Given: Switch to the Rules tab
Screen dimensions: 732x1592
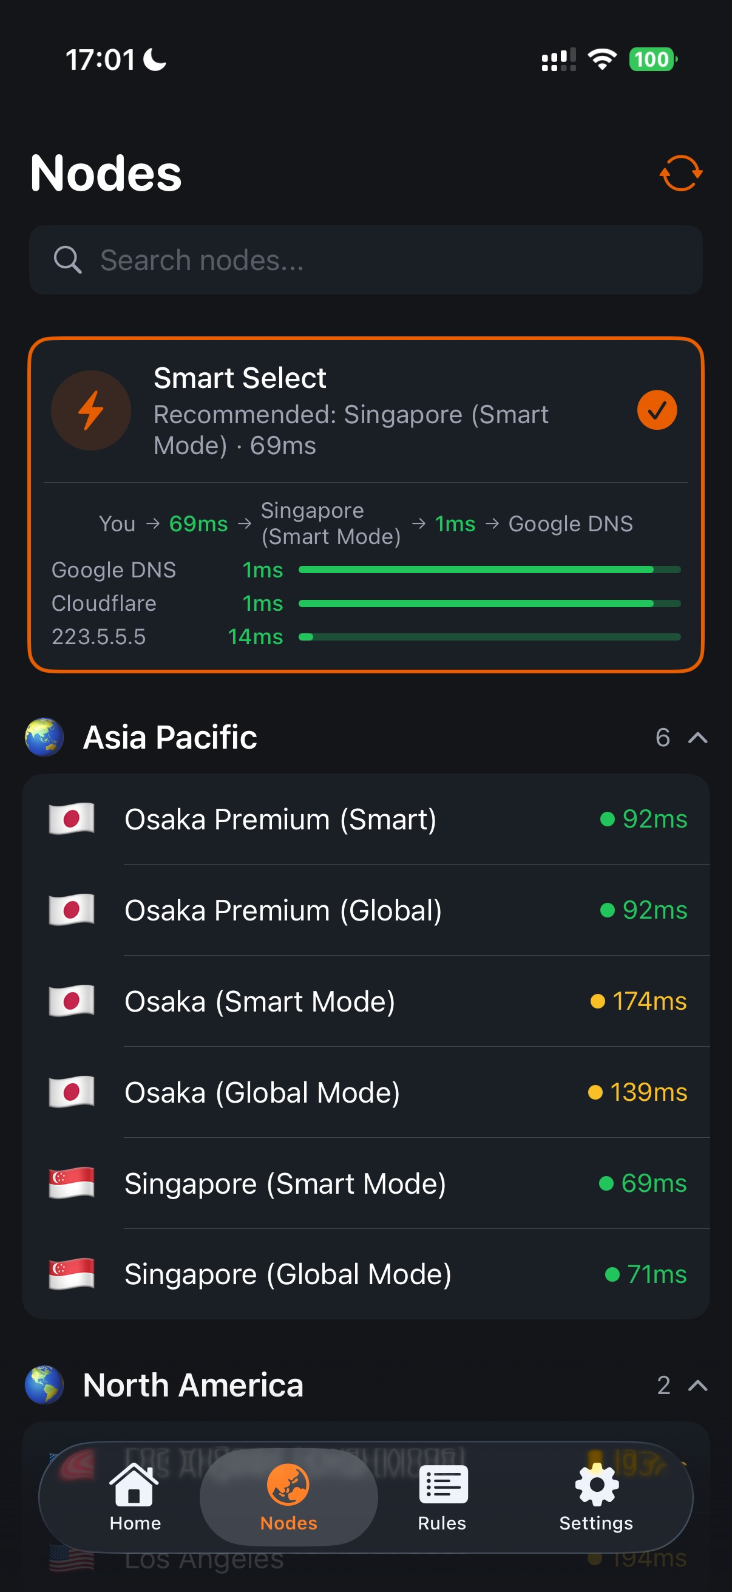Looking at the screenshot, I should click(x=442, y=1497).
